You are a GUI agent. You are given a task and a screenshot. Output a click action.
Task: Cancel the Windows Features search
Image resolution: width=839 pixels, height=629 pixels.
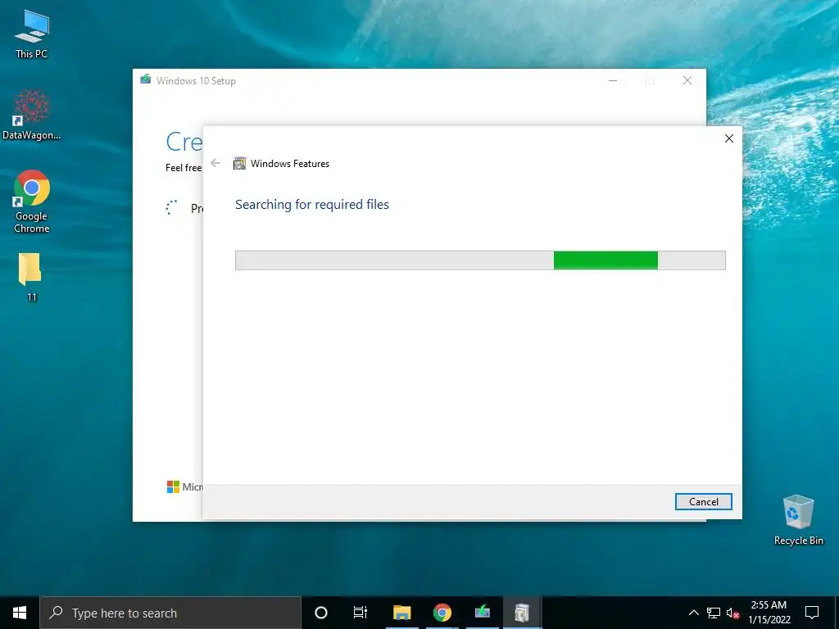(x=703, y=502)
